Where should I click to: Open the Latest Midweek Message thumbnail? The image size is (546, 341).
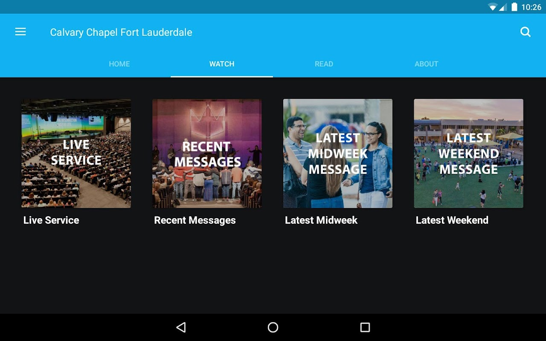338,153
